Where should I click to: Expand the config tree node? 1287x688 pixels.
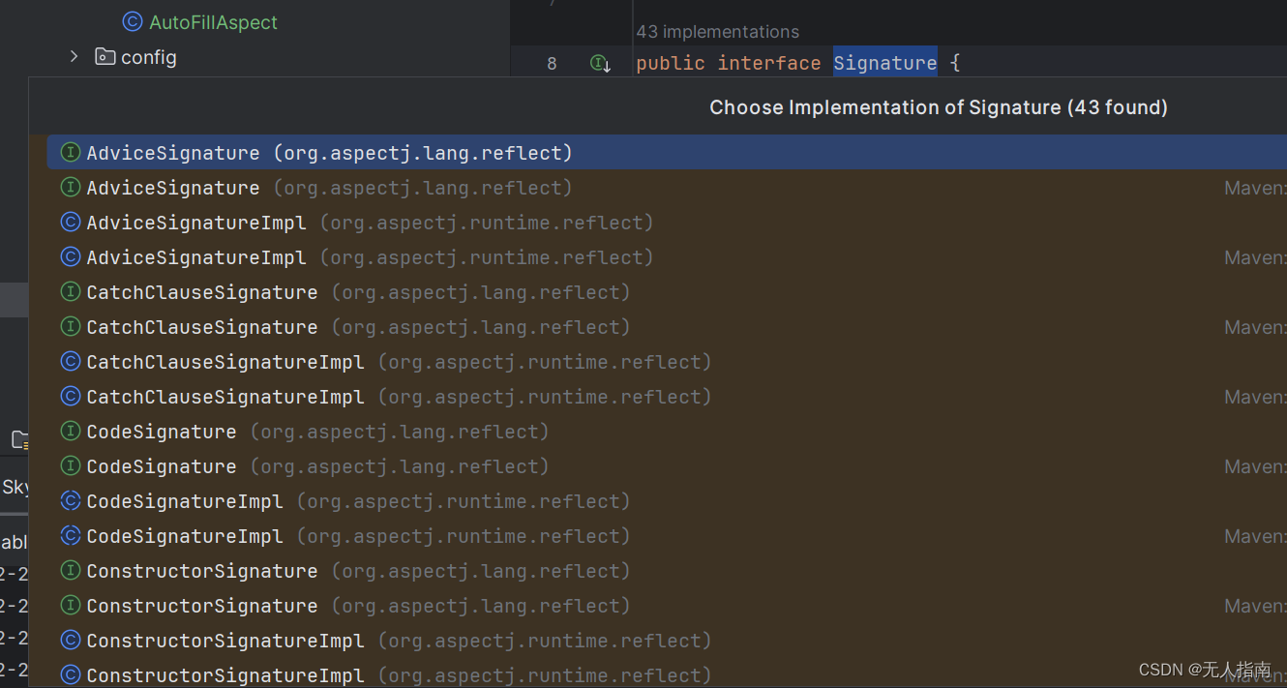[75, 56]
